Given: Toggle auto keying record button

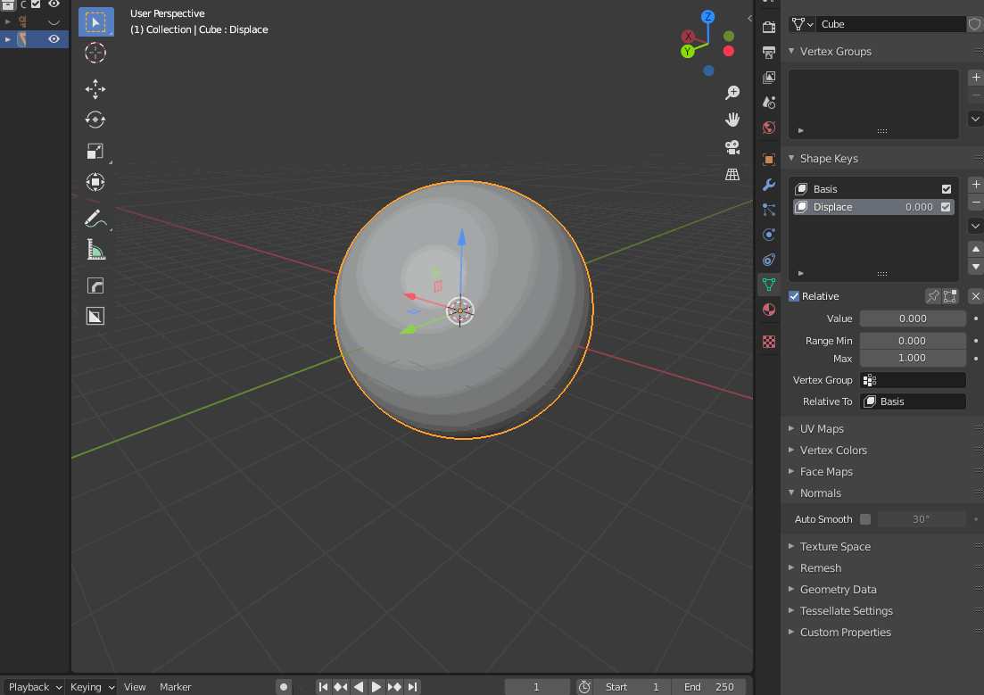Looking at the screenshot, I should coord(284,687).
